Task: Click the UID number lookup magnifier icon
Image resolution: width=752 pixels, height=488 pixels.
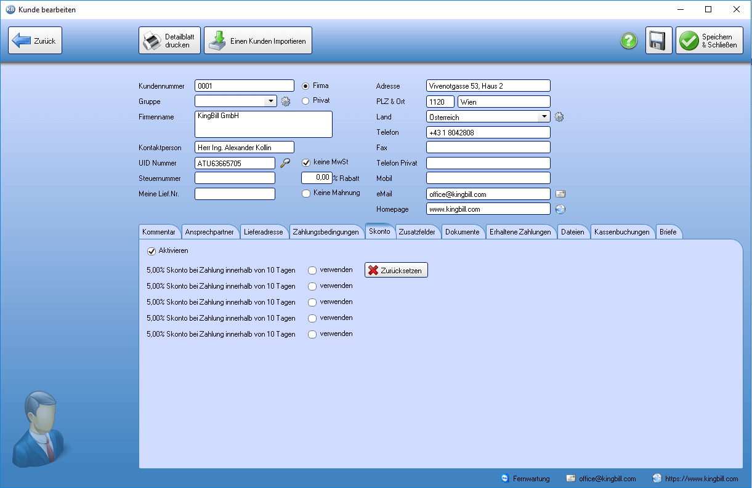Action: [x=285, y=163]
